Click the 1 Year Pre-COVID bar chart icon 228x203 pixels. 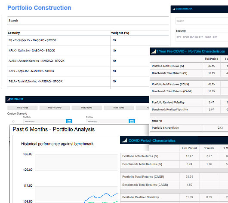point(153,52)
